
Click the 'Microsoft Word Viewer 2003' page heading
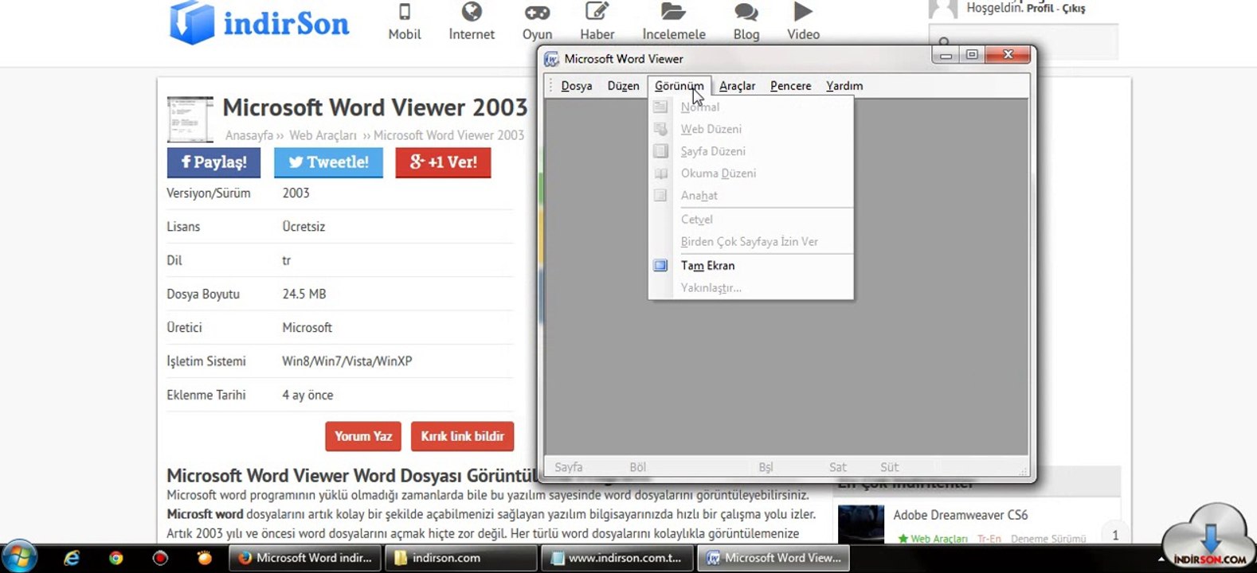tap(375, 107)
